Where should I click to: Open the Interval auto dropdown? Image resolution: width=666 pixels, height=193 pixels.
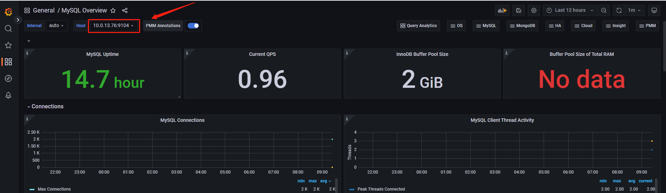(x=56, y=26)
